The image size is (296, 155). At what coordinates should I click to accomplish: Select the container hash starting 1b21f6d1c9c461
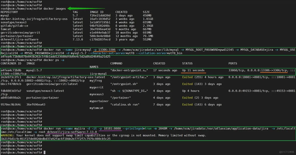[56, 139]
